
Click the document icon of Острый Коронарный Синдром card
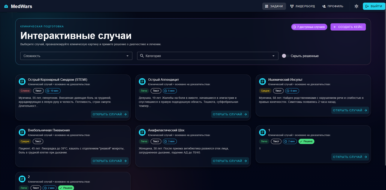(x=22, y=82)
